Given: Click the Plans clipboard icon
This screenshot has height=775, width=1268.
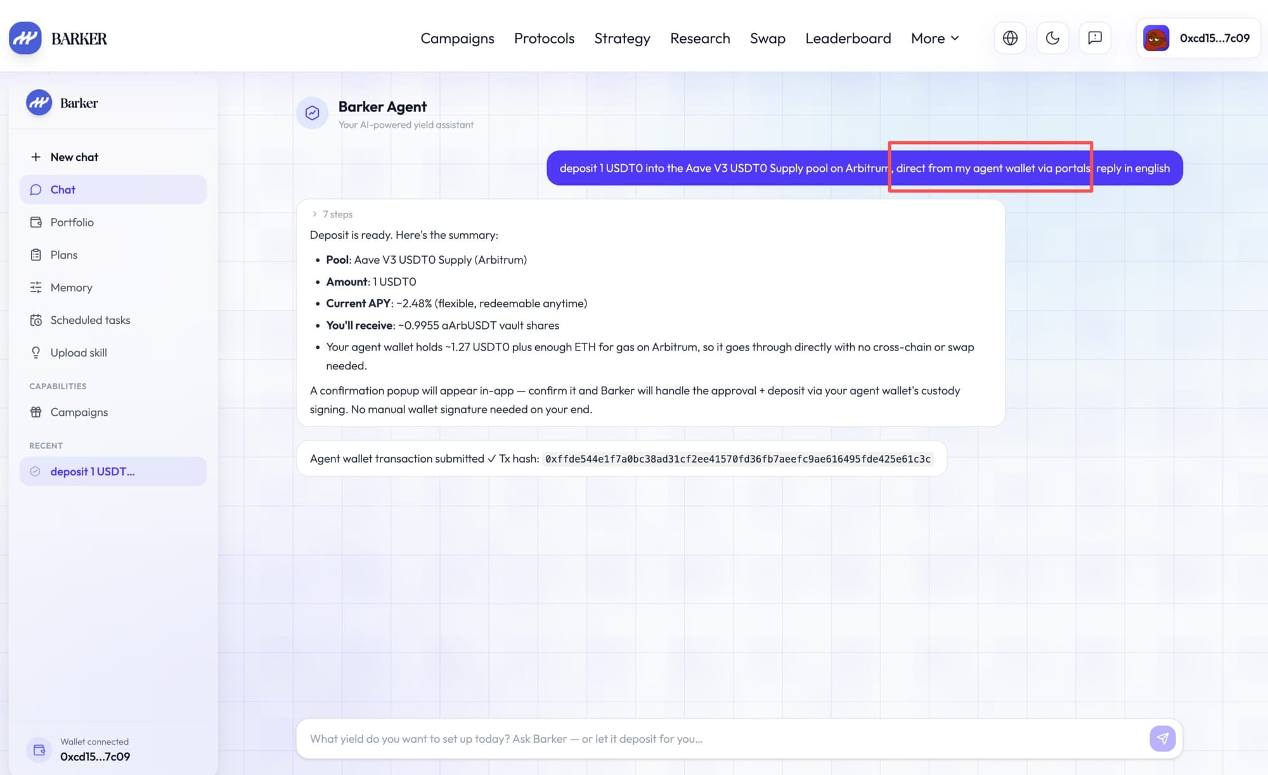Looking at the screenshot, I should (36, 255).
